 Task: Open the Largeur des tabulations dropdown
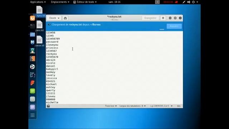[x=133, y=106]
